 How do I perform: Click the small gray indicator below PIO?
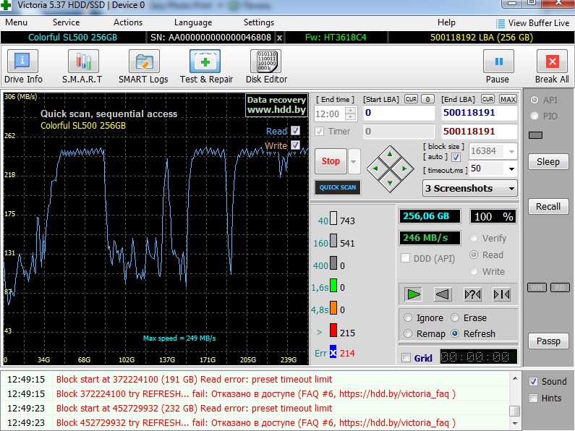(535, 135)
